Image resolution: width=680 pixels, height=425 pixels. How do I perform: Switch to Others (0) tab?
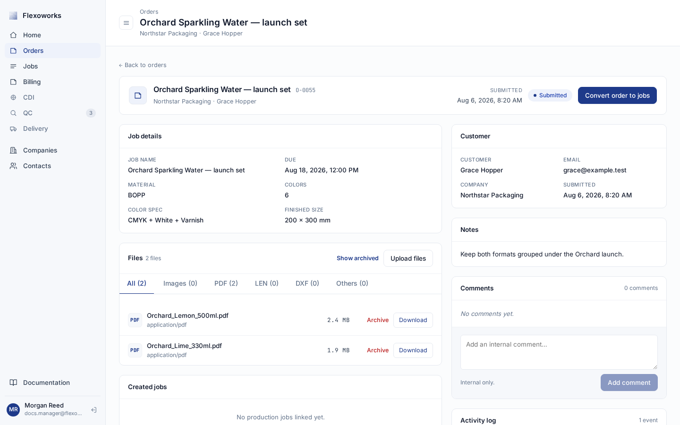coord(352,283)
